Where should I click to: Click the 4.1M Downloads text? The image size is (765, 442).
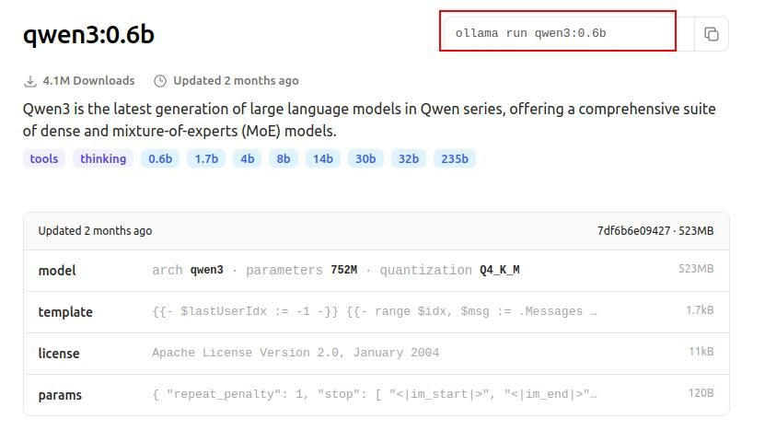pos(88,80)
